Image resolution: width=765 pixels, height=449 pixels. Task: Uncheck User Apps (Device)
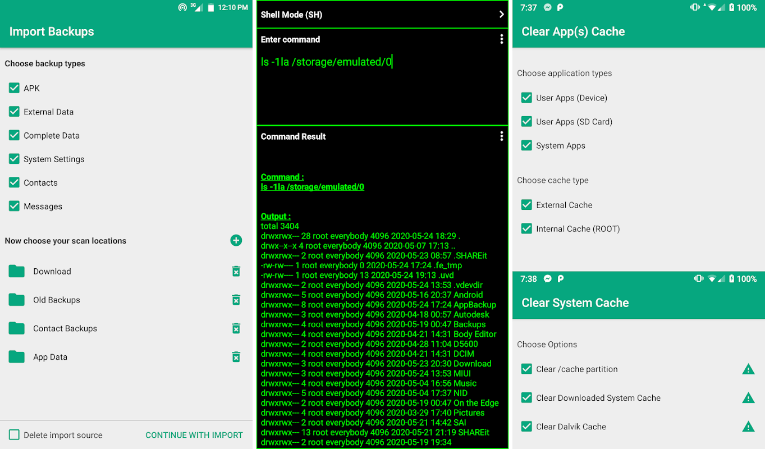[x=526, y=98]
